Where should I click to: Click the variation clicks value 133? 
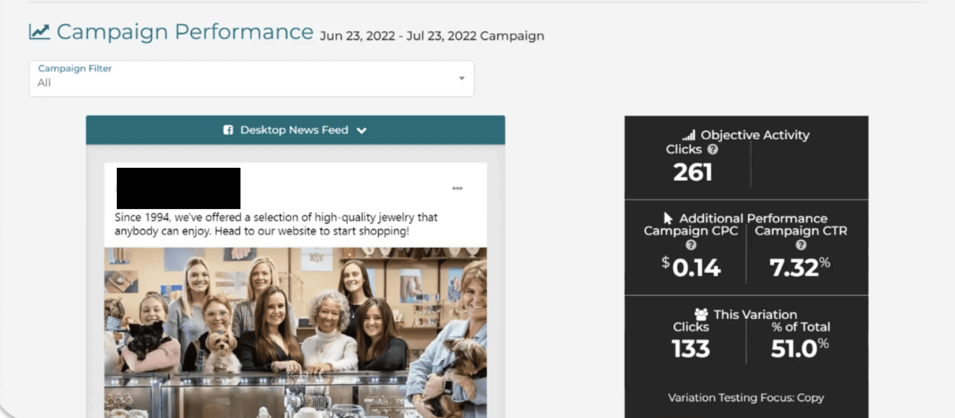click(x=691, y=349)
